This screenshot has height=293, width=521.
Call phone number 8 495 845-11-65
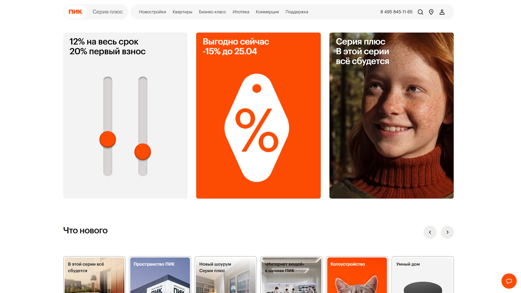(x=396, y=12)
